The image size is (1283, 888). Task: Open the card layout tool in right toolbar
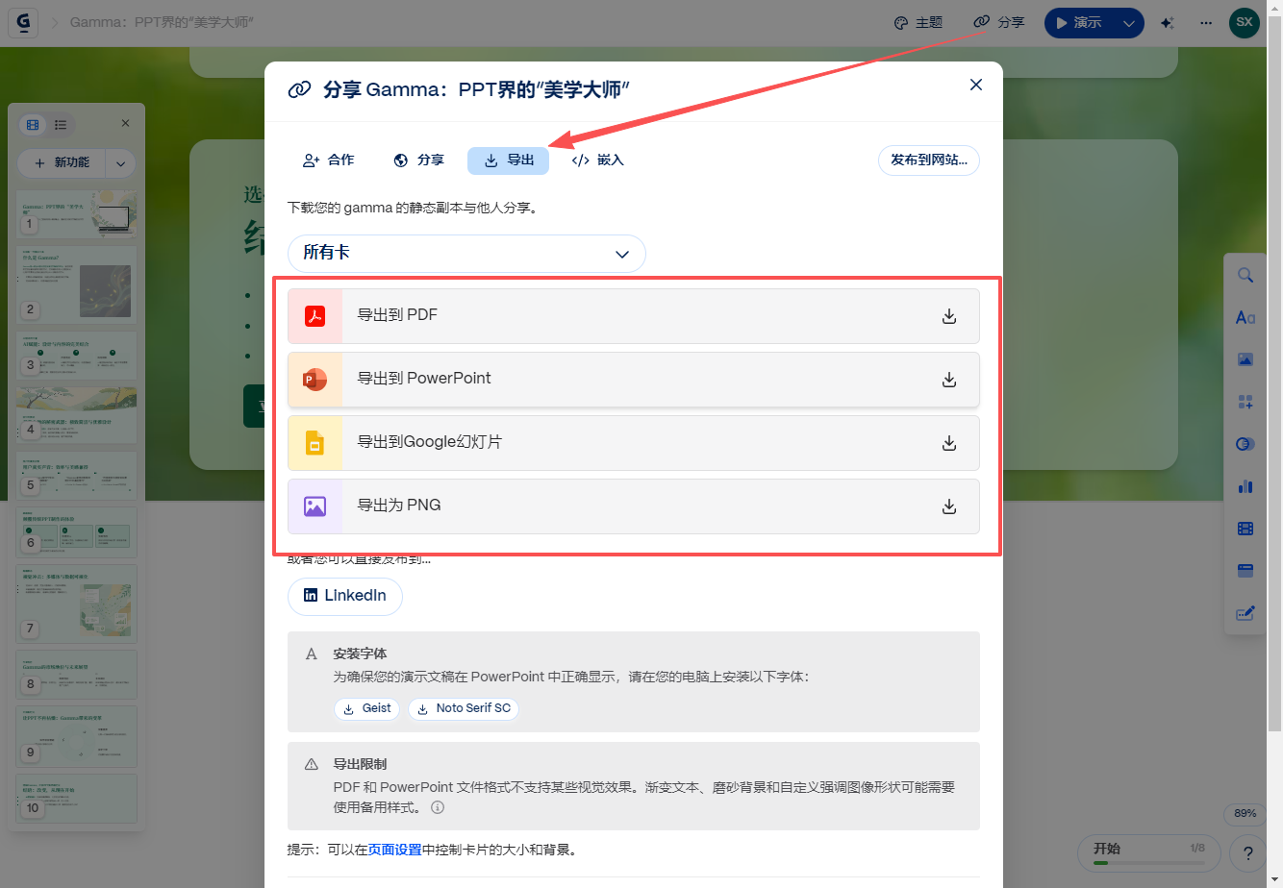pyautogui.click(x=1245, y=572)
